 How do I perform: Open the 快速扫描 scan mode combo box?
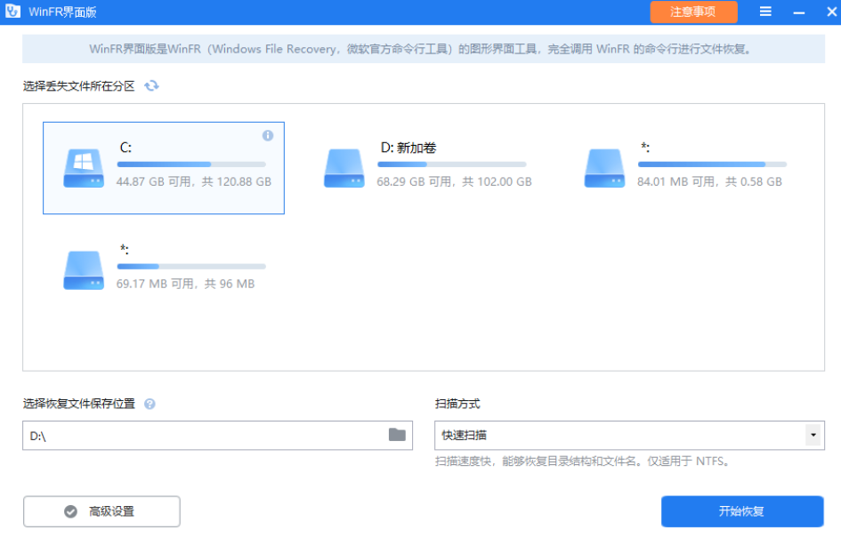pyautogui.click(x=629, y=435)
